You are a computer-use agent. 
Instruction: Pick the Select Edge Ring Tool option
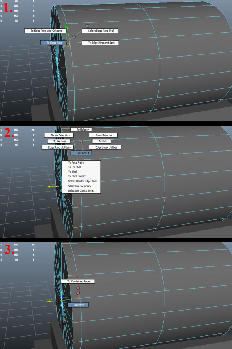point(100,31)
